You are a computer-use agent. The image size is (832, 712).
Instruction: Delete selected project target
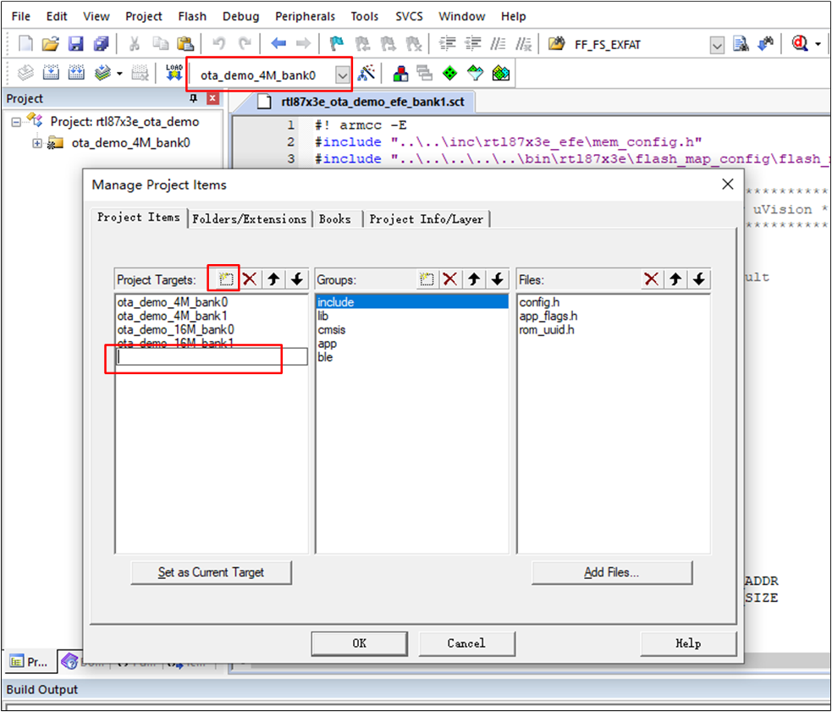pos(250,279)
